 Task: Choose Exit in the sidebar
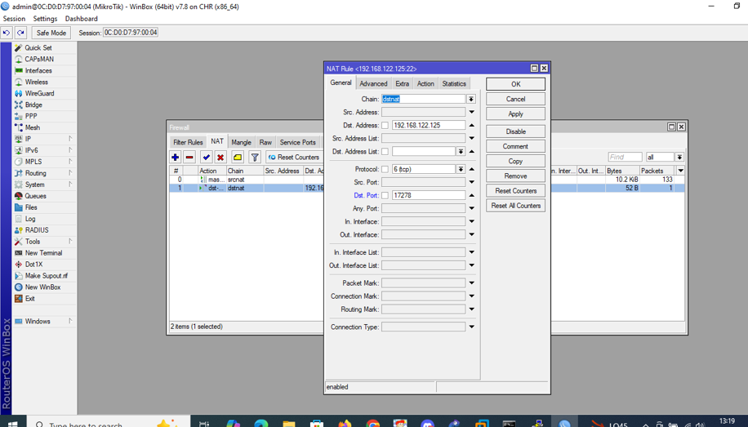29,299
